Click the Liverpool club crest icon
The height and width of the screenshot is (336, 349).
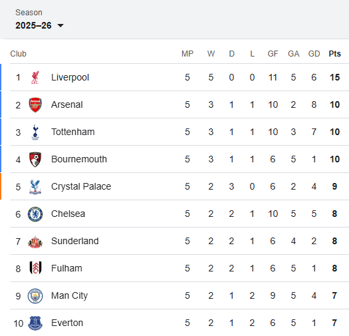tap(35, 78)
